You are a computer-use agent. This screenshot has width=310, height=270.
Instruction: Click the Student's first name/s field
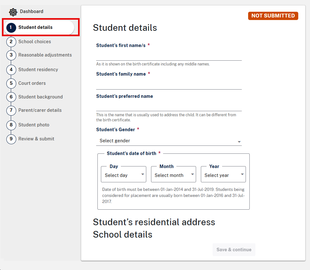pos(169,55)
